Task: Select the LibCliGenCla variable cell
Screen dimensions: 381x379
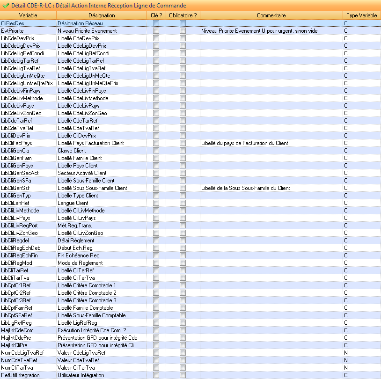Action: click(x=28, y=151)
